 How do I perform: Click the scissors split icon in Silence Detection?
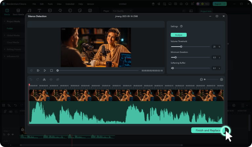click(x=44, y=79)
